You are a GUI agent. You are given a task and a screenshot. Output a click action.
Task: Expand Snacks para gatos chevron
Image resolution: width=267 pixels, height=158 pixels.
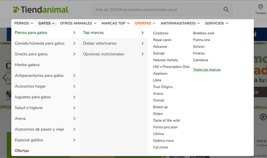pyautogui.click(x=74, y=54)
